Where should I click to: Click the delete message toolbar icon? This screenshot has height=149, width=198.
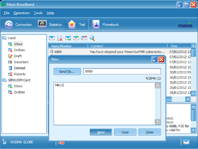[60, 38]
